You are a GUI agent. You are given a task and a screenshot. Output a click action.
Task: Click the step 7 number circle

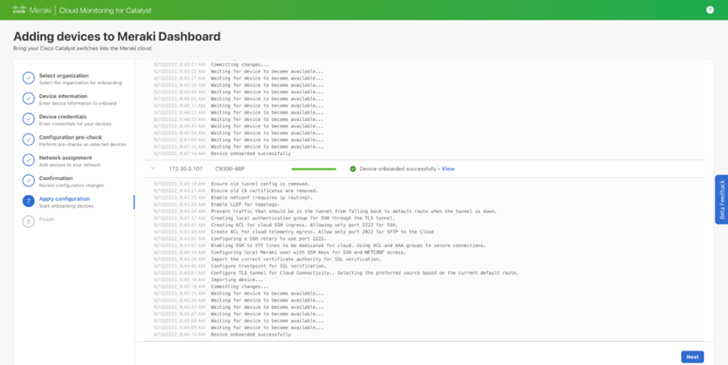pyautogui.click(x=28, y=201)
